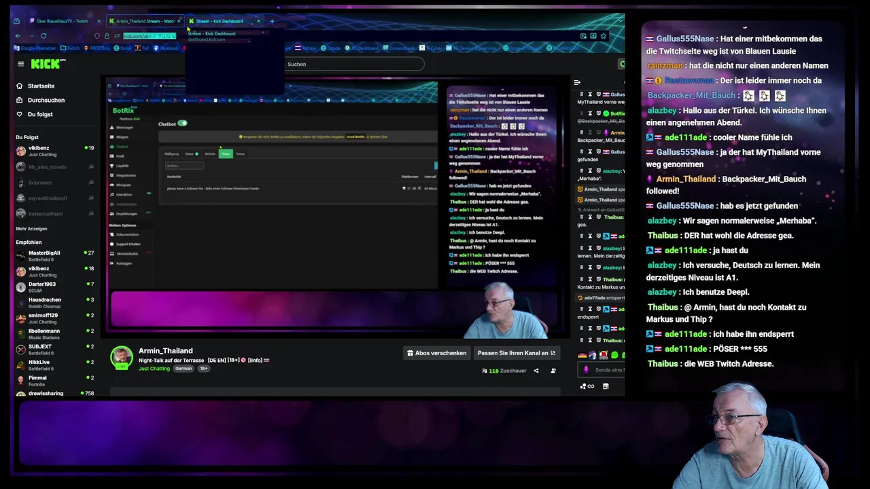Click the microphone icon in chat input
This screenshot has width=870, height=489.
pos(586,370)
